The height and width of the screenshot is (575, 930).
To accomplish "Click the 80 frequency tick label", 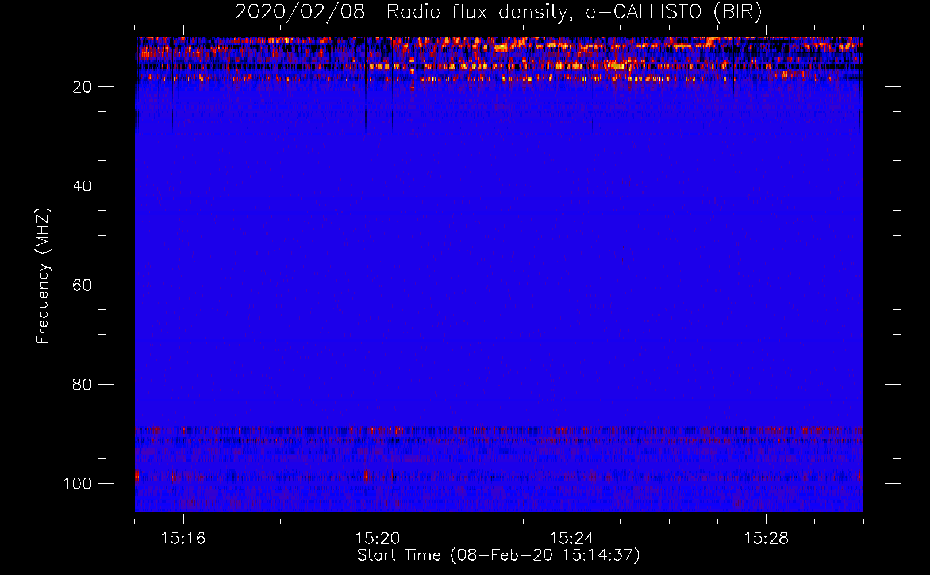I will coord(82,384).
